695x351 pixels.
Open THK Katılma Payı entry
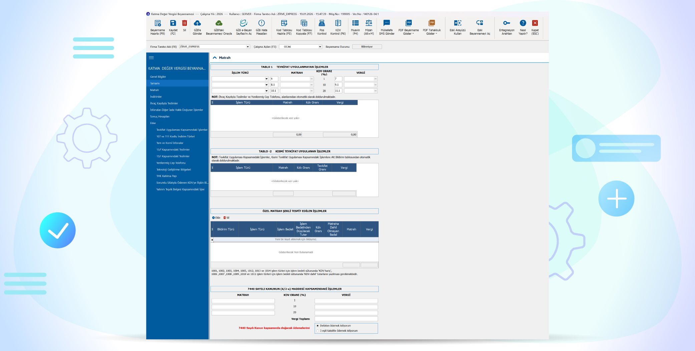pos(166,176)
